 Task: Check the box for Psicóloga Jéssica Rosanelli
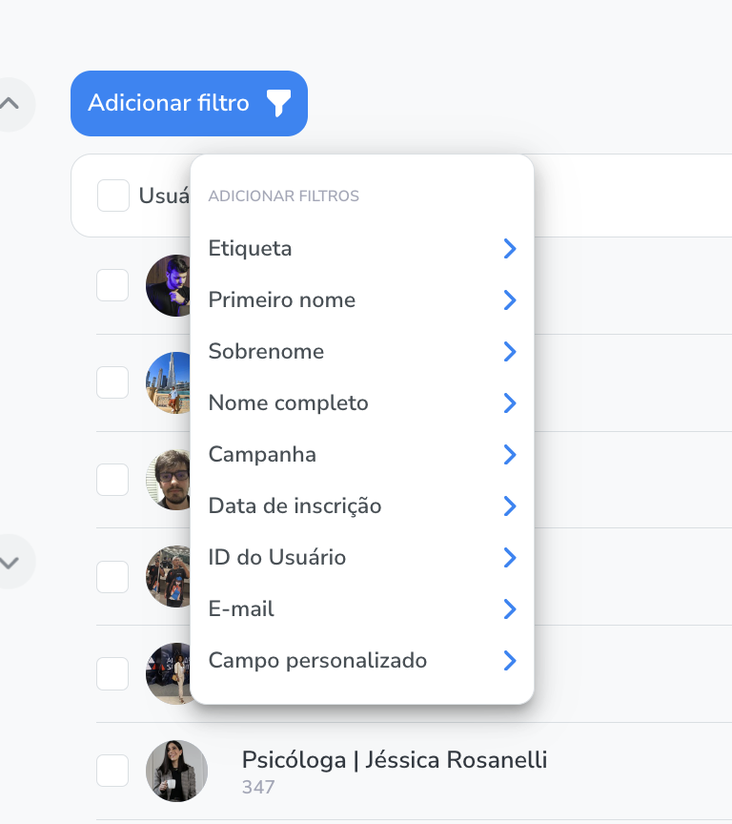coord(112,771)
